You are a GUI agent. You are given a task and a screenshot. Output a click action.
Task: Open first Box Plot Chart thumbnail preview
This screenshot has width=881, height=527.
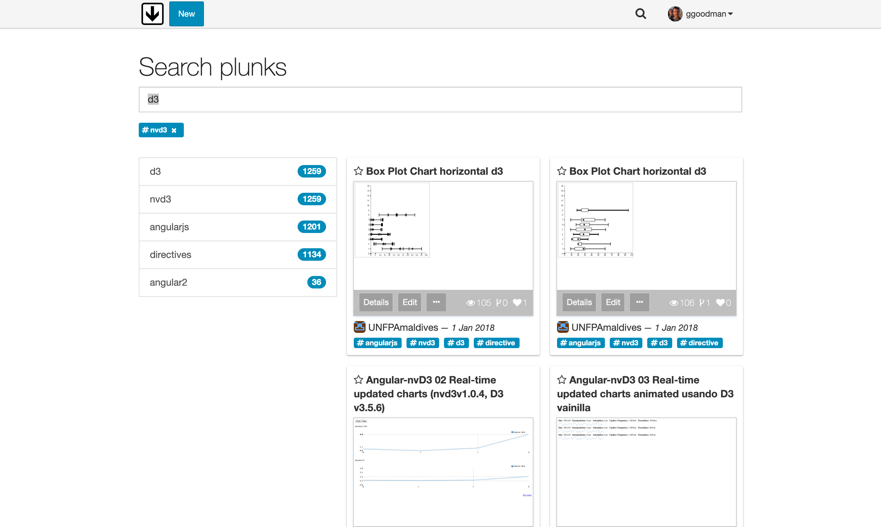coord(443,235)
